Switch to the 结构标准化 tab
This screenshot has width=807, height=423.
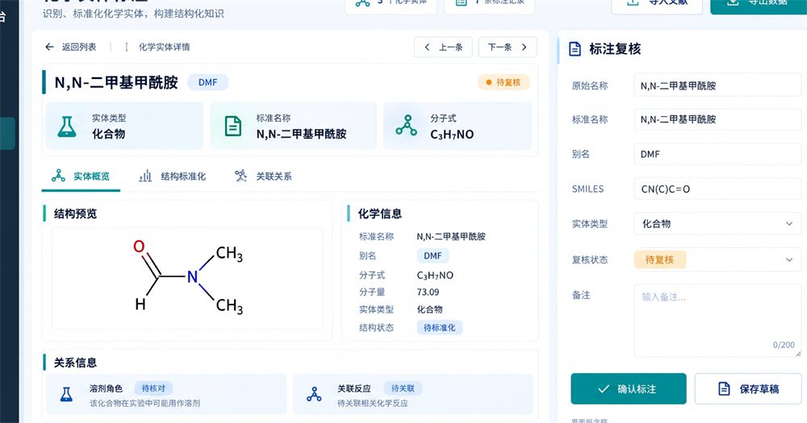coord(173,176)
